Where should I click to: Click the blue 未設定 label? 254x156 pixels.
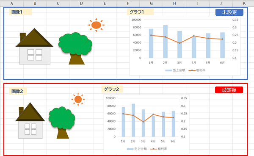point(229,12)
